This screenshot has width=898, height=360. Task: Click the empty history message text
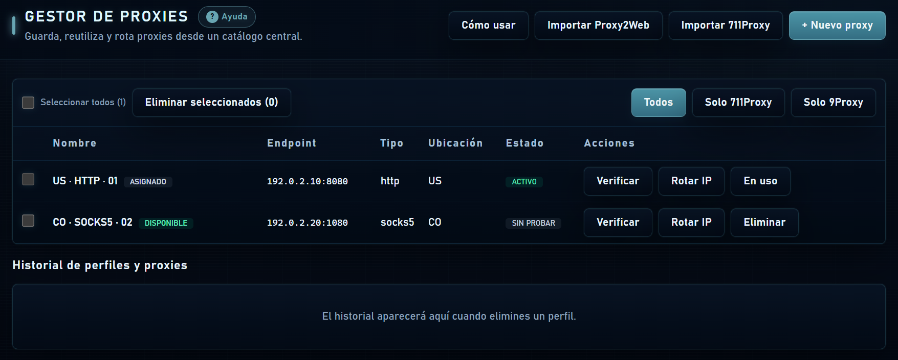449,317
